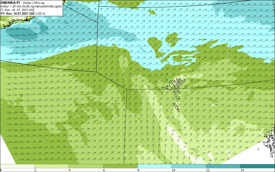
Task: Click the 'VT: Sun. 18.07.2021 22Z' valid time
Action: tap(18, 13)
